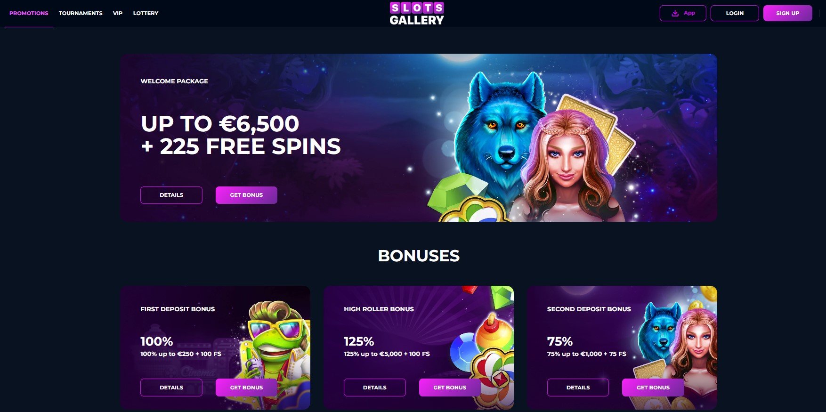Select the Lottery menu item
826x412 pixels.
(x=146, y=13)
